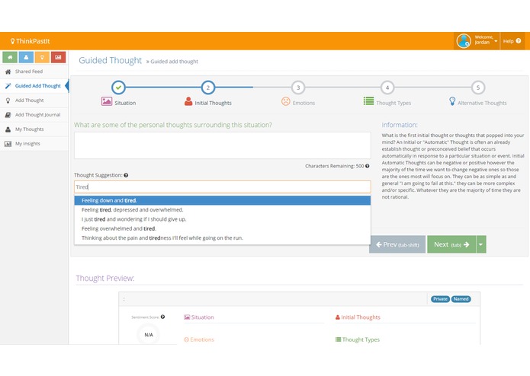The height and width of the screenshot is (376, 530).
Task: Click the Characters Remaining help icon
Action: coord(367,166)
